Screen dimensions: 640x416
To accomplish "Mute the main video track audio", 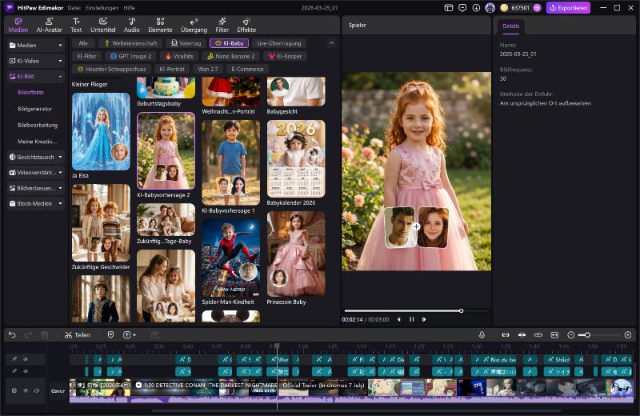I will (x=37, y=390).
